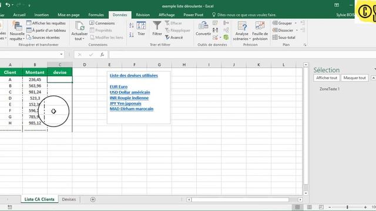376x211 pixels.
Task: Click 'MAD Dirham marocain' text
Action: (x=132, y=109)
